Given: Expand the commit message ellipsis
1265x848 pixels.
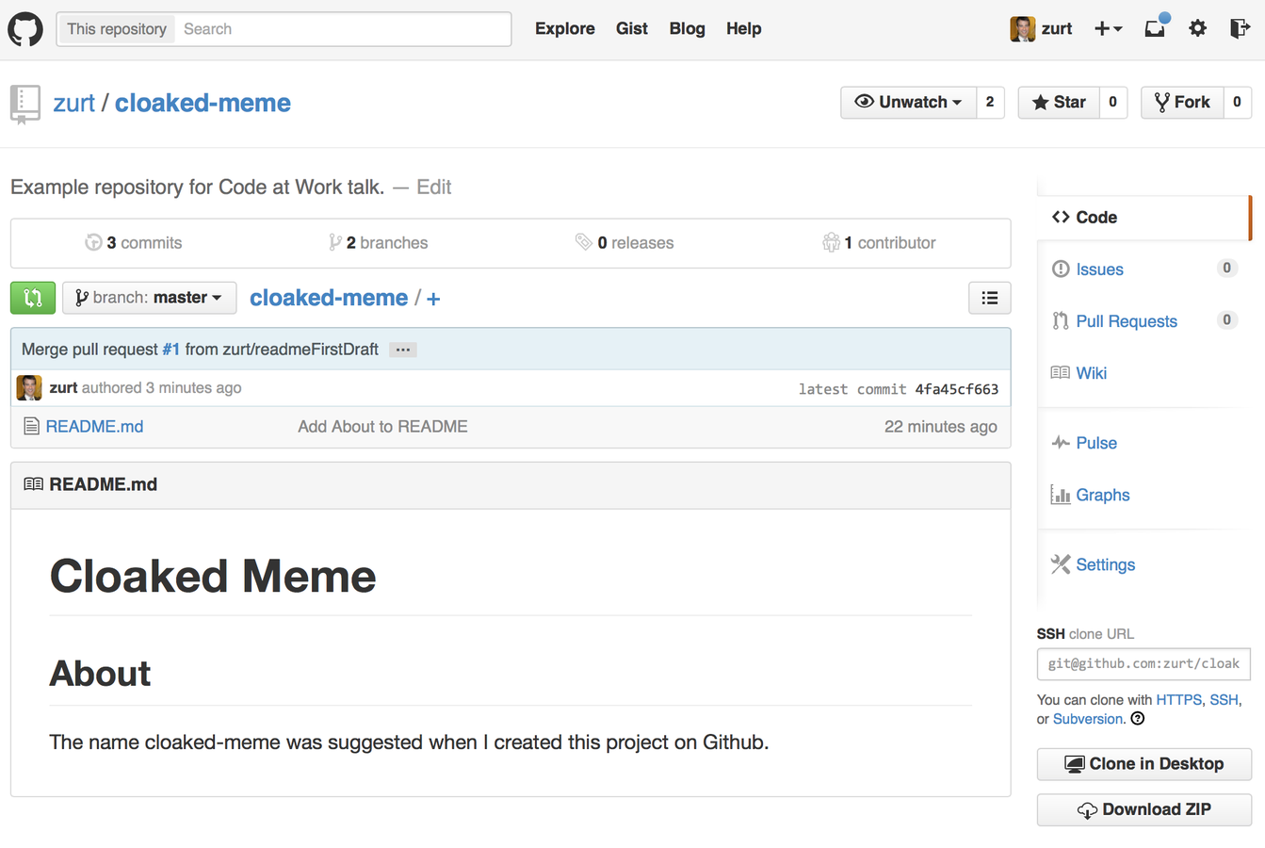Looking at the screenshot, I should 403,350.
